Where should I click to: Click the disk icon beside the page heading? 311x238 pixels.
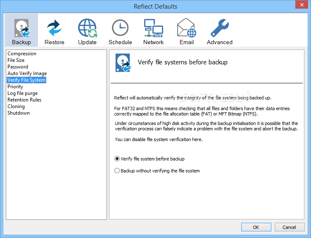[x=123, y=63]
